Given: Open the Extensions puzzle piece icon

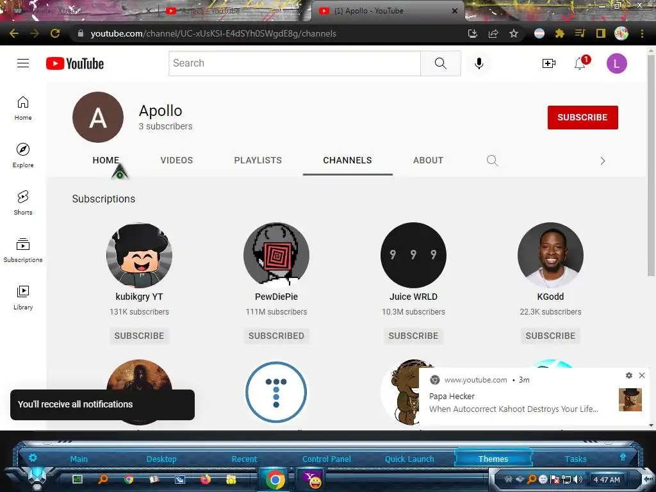Looking at the screenshot, I should (559, 33).
